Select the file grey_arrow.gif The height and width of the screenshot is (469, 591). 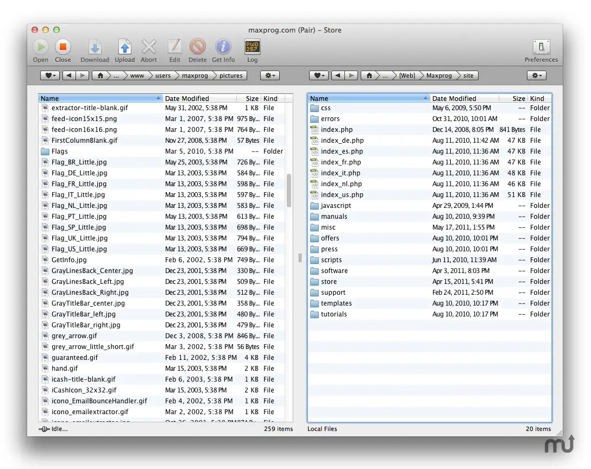coord(162,336)
